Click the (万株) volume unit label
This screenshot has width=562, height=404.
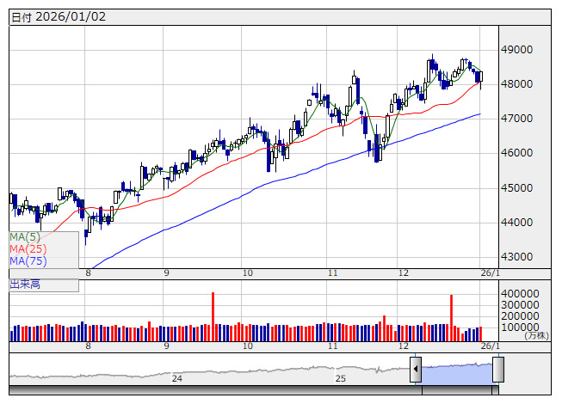pyautogui.click(x=536, y=335)
